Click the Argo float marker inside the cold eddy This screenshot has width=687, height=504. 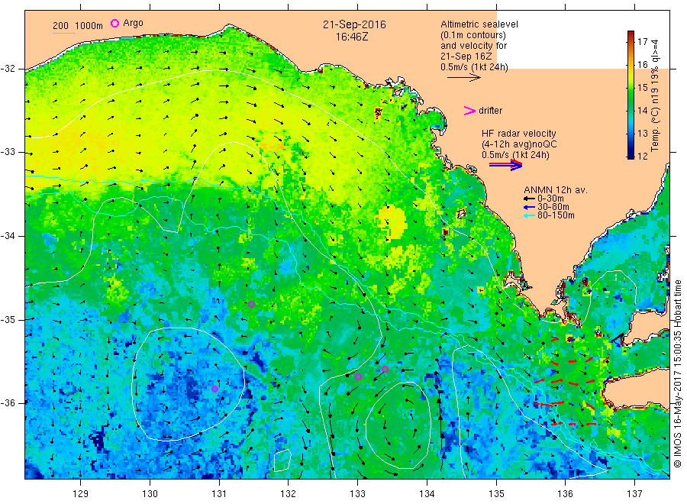[x=214, y=389]
